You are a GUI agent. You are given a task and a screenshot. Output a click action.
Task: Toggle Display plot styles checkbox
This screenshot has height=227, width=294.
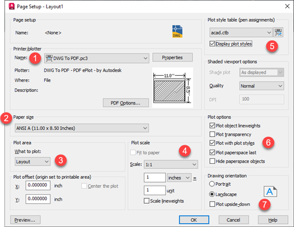click(x=212, y=44)
